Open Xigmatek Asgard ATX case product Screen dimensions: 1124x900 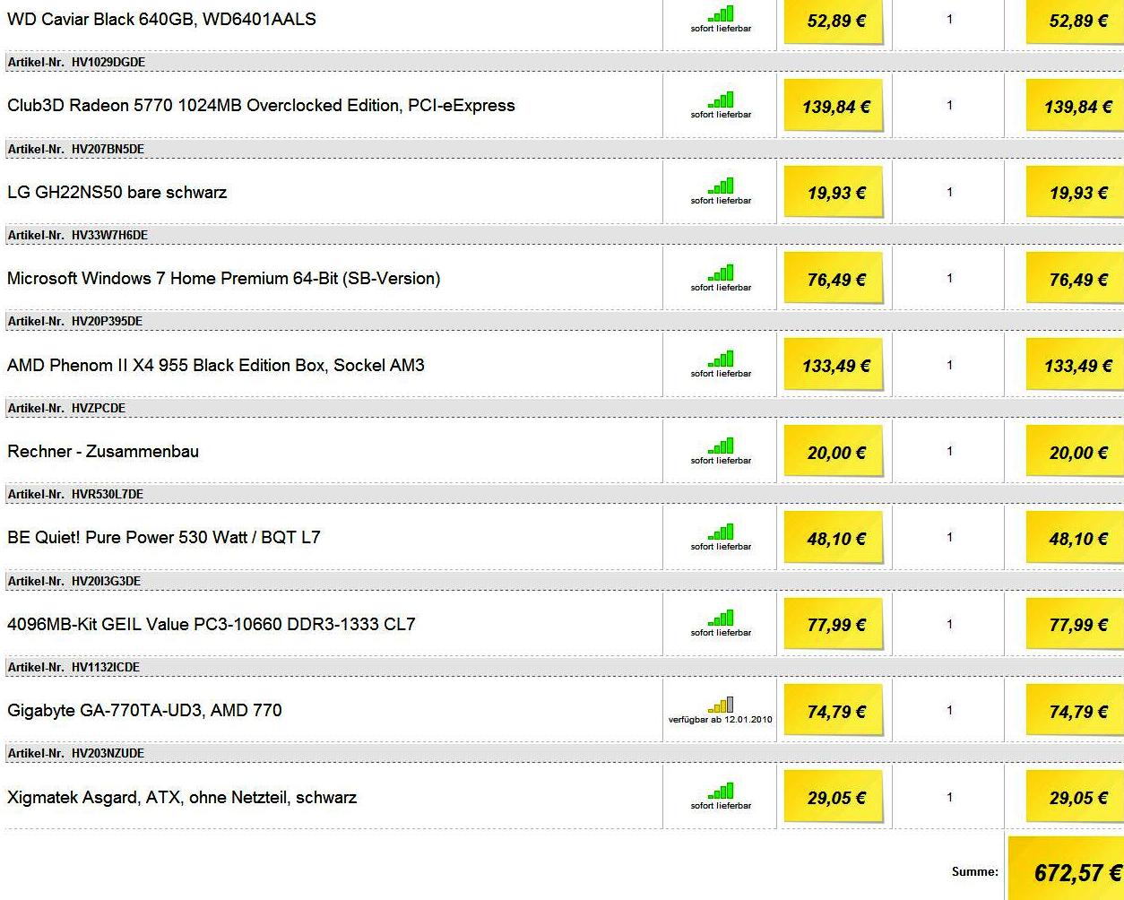click(181, 797)
